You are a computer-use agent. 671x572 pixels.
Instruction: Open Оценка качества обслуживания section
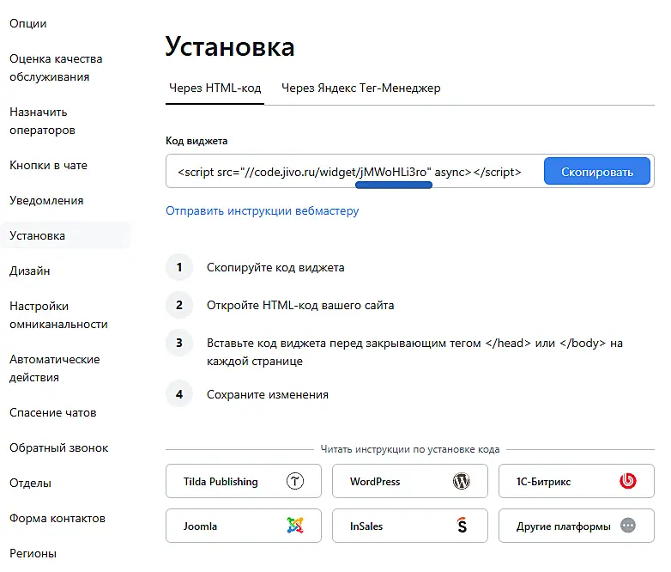tap(56, 68)
